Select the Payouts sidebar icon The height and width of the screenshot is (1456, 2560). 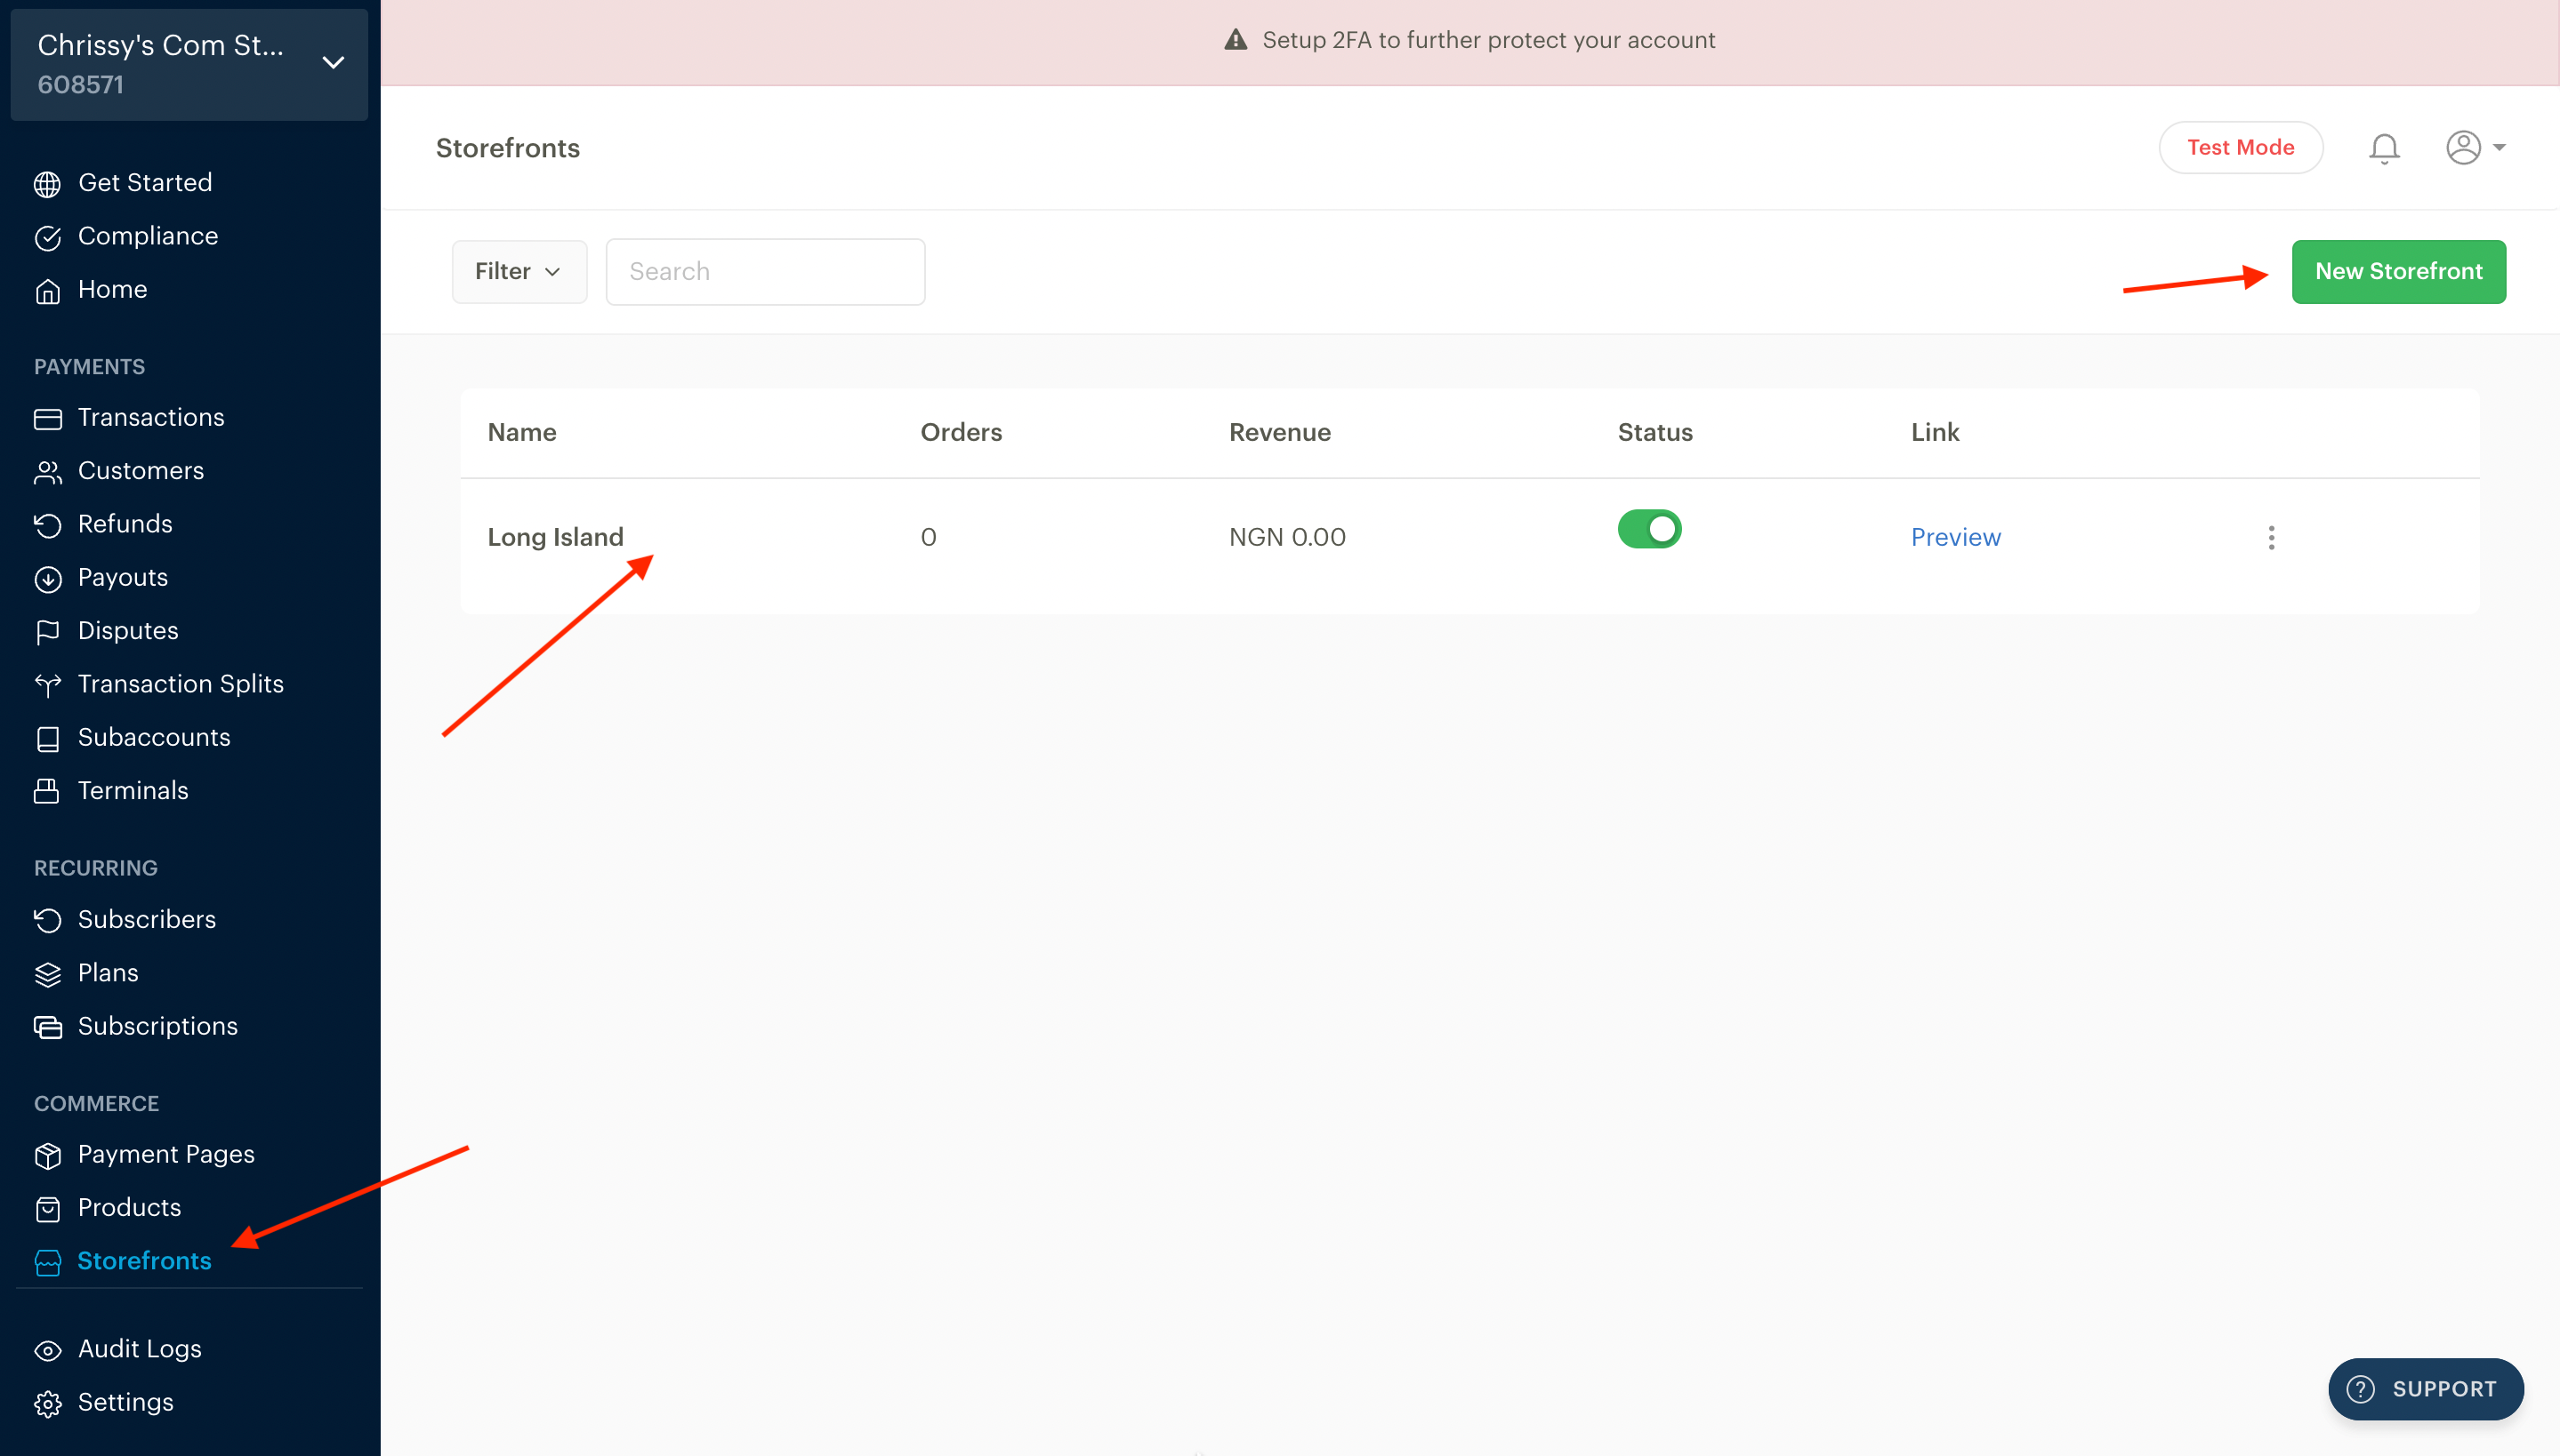[x=49, y=578]
